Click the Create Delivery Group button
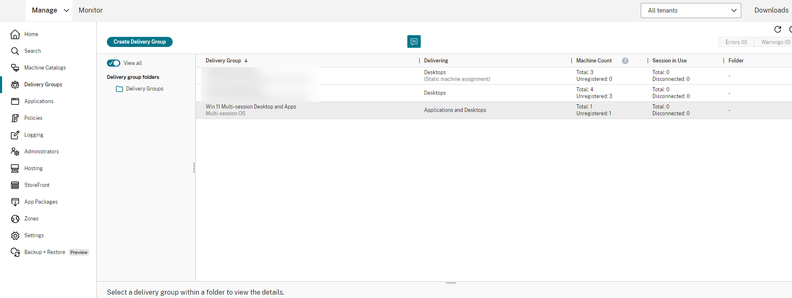The width and height of the screenshot is (792, 298). pos(140,42)
